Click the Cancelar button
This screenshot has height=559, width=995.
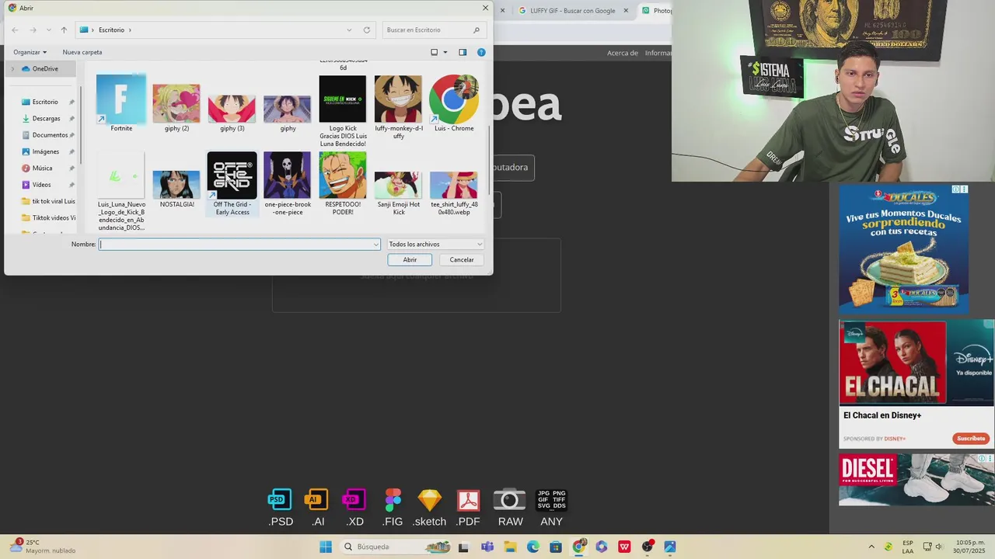[x=462, y=259]
